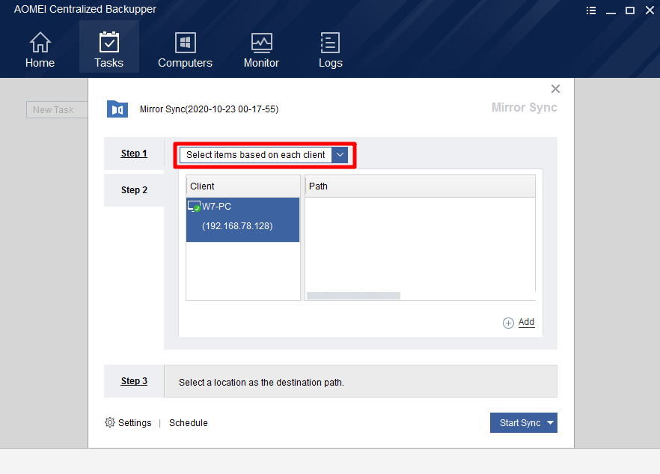Open the title bar menu list icon
Screen dimensions: 660x474
[x=591, y=10]
